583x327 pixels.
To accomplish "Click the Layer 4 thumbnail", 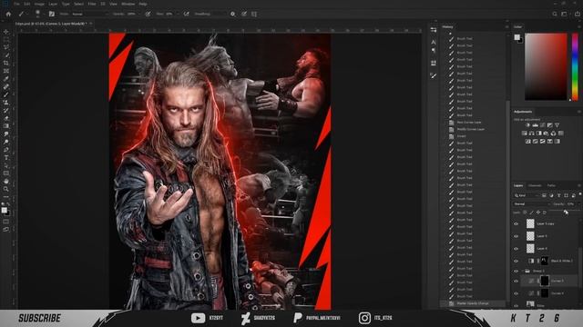I will click(530, 248).
